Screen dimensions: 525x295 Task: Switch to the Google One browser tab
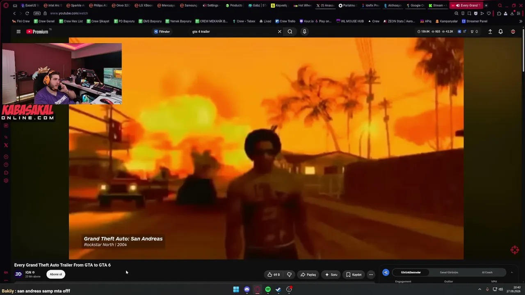(415, 5)
